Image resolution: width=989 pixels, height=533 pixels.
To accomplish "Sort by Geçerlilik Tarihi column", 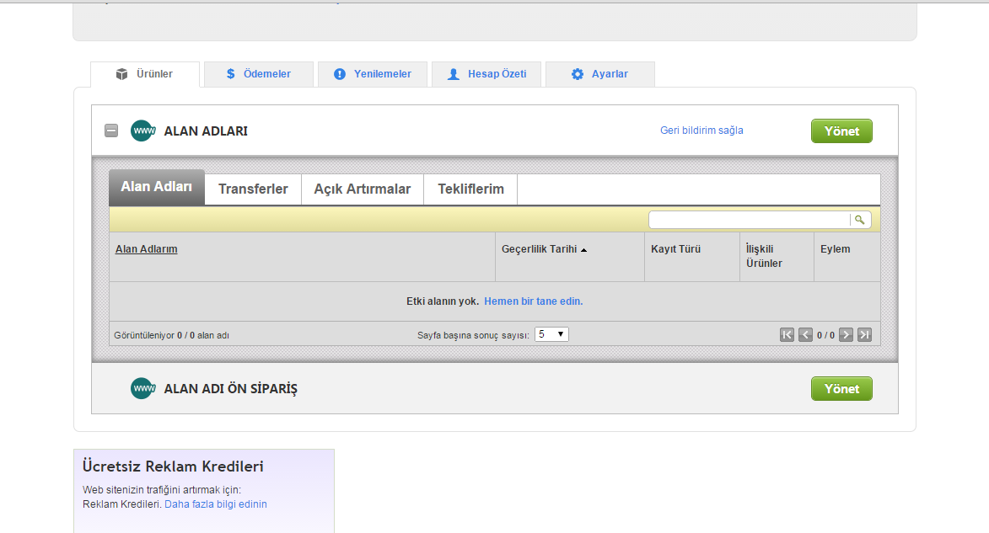I will (540, 249).
